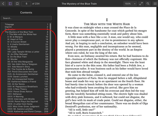The width and height of the screenshot is (158, 116).
Task: Open chapter XXIII: A New Theory
Action: [x=28, y=89]
